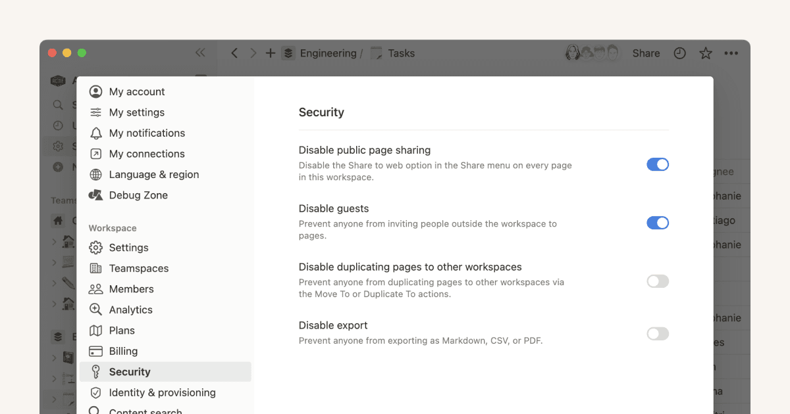The height and width of the screenshot is (414, 790).
Task: Open more page options via the ellipsis icon
Action: 732,53
